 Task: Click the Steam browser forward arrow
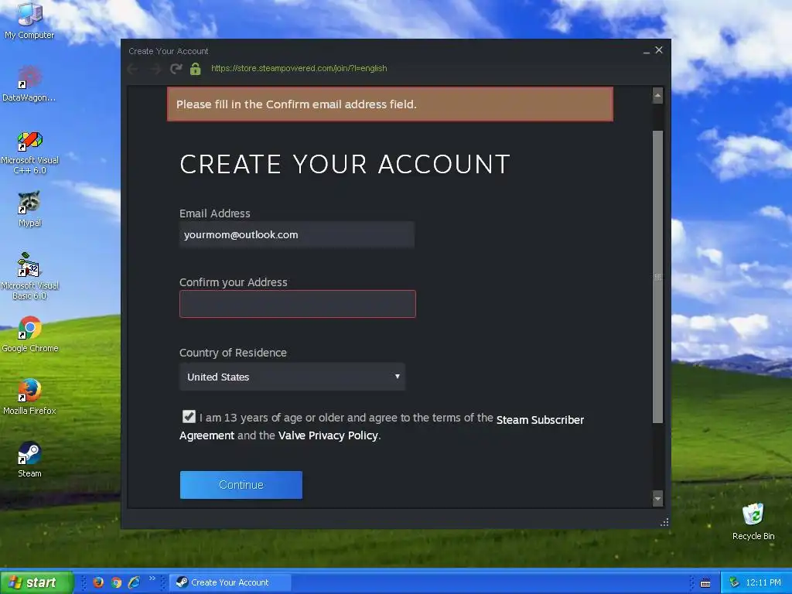155,69
